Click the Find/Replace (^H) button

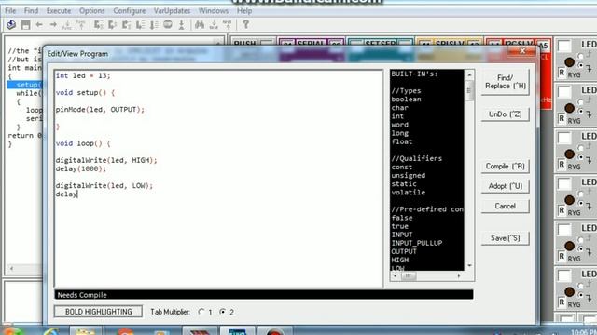pos(506,82)
